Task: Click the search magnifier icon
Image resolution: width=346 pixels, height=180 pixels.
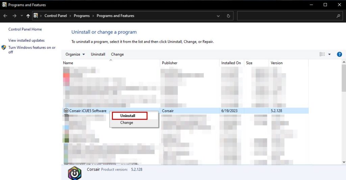Action: pos(338,16)
